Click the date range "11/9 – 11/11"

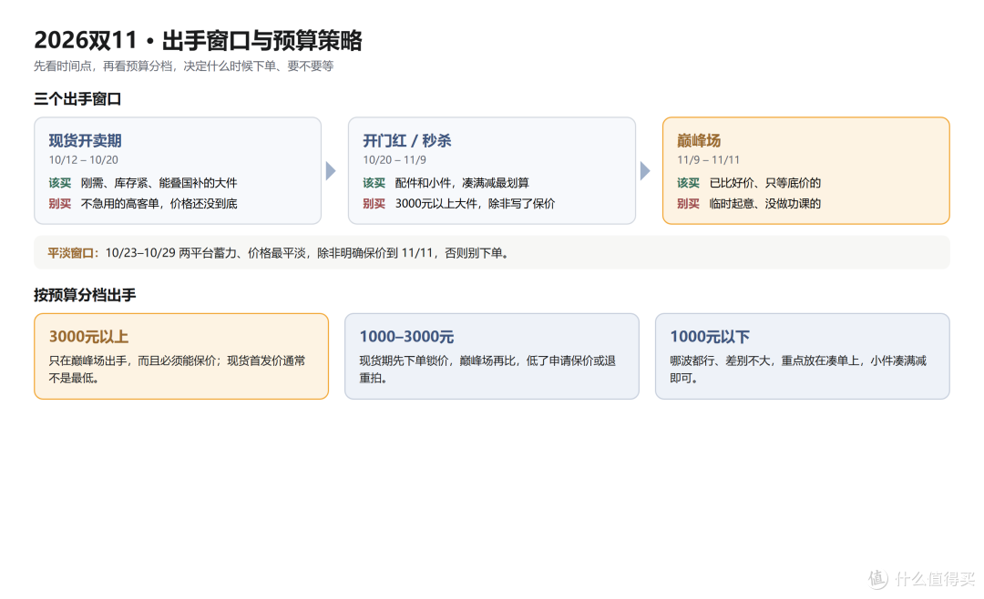[x=708, y=160]
